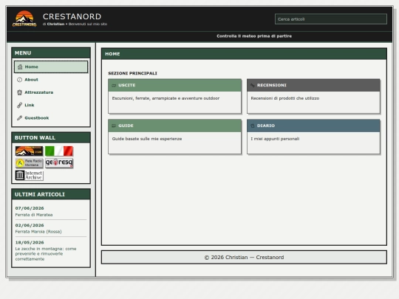Viewport: 399px width, 299px height.
Task: Click the chain icon beside Link
Action: pyautogui.click(x=20, y=105)
